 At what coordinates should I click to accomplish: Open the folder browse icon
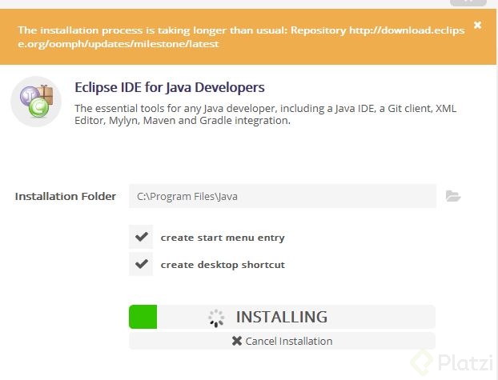coord(453,196)
